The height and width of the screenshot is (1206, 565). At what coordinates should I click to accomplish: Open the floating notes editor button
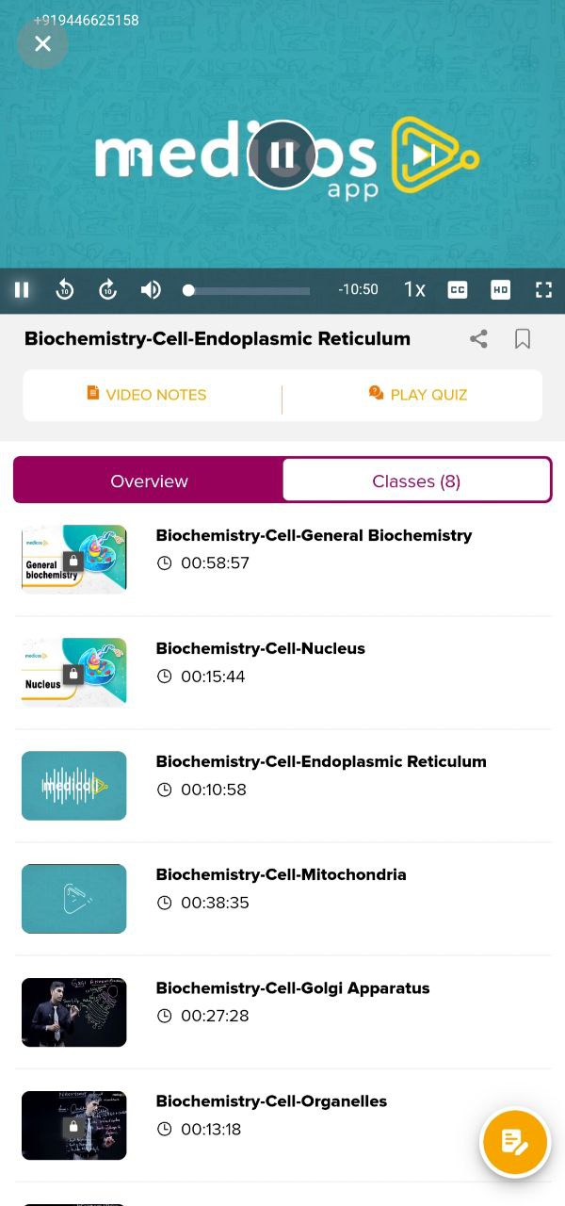514,1142
